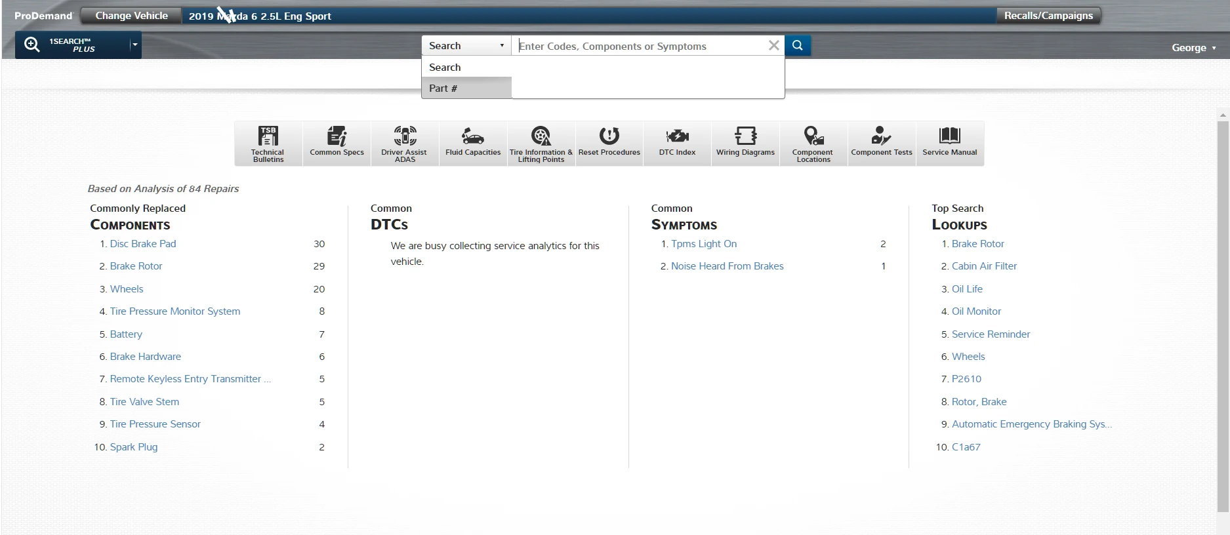Clear the search field with X
This screenshot has width=1230, height=535.
tap(774, 45)
